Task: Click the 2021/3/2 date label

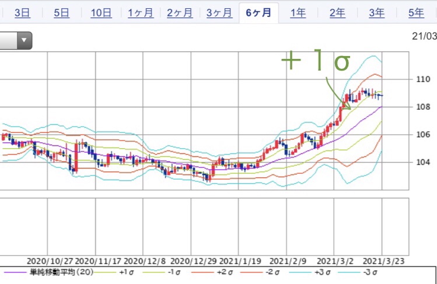Action: (335, 261)
